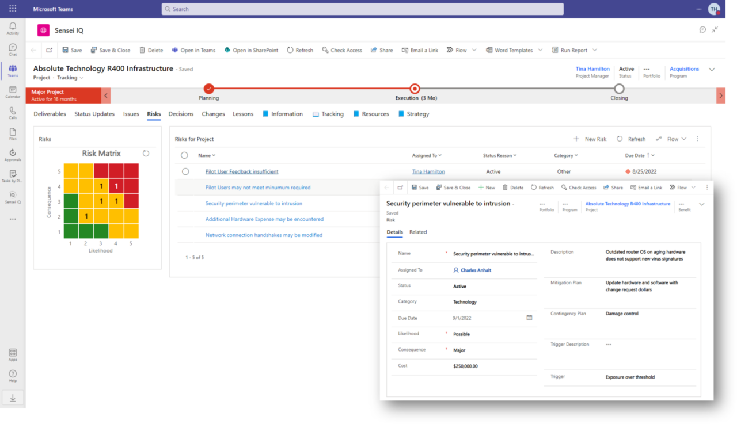
Task: Open Tasks by Planner in the sidebar
Action: (13, 176)
